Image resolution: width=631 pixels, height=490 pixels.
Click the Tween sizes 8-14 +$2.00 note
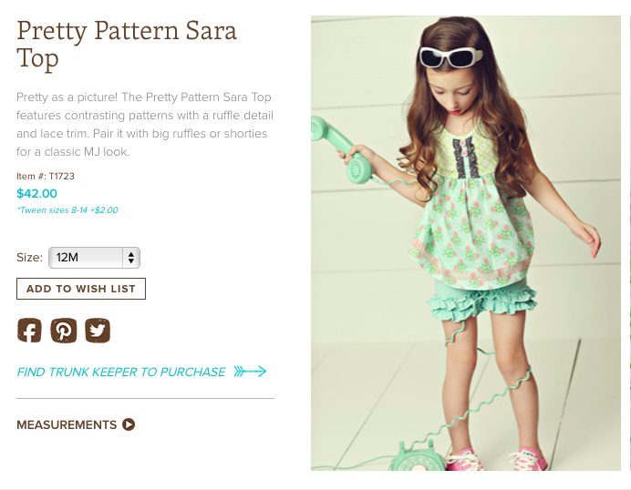pyautogui.click(x=67, y=210)
